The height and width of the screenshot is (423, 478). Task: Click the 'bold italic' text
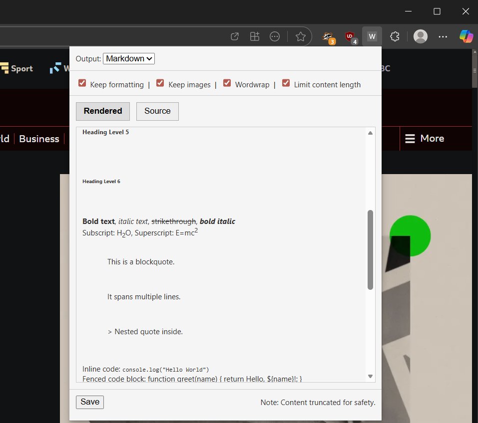[217, 221]
